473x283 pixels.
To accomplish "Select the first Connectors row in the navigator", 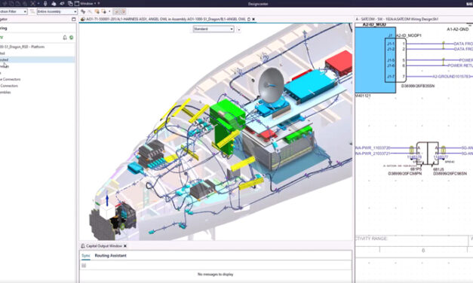I will (x=38, y=80).
